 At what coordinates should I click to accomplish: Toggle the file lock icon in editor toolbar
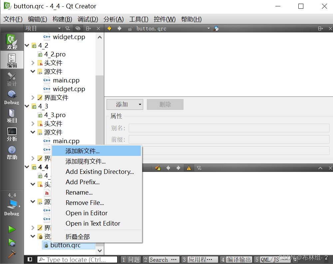(x=129, y=28)
